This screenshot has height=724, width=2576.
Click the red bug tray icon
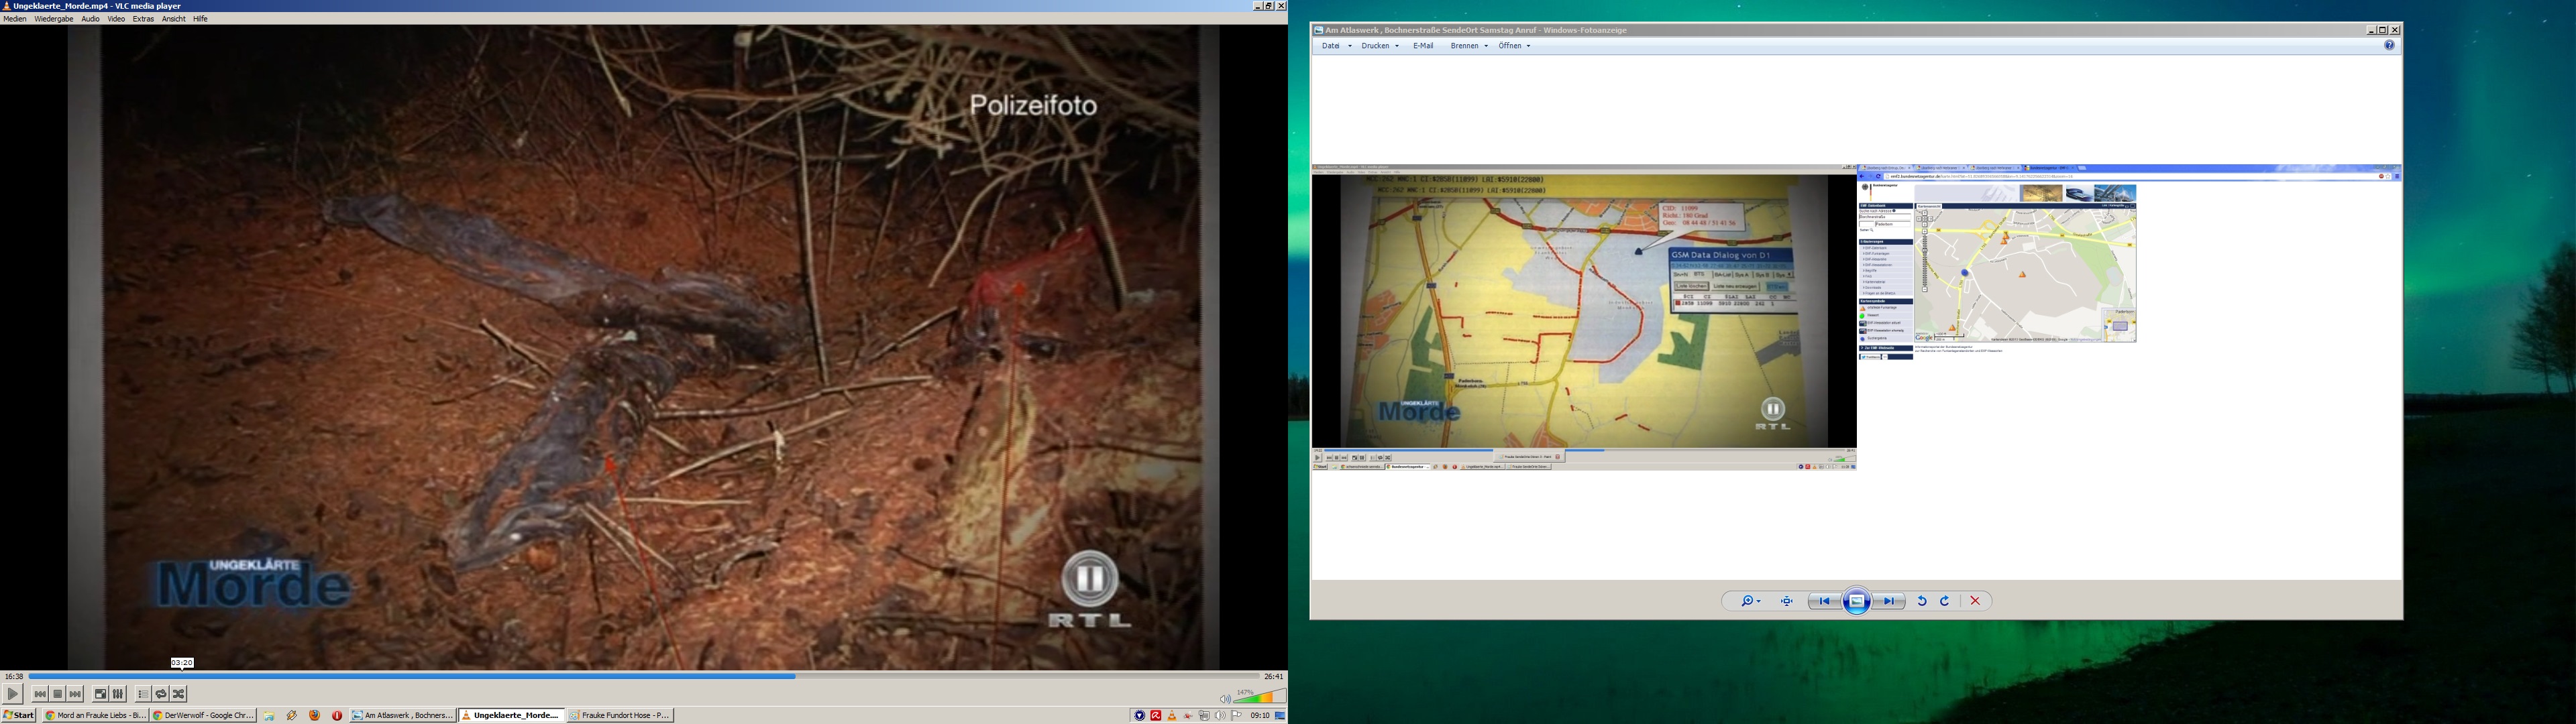1188,715
